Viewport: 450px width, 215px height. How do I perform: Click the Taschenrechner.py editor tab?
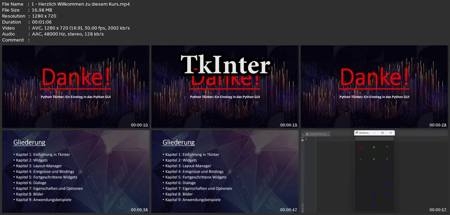[x=318, y=134]
